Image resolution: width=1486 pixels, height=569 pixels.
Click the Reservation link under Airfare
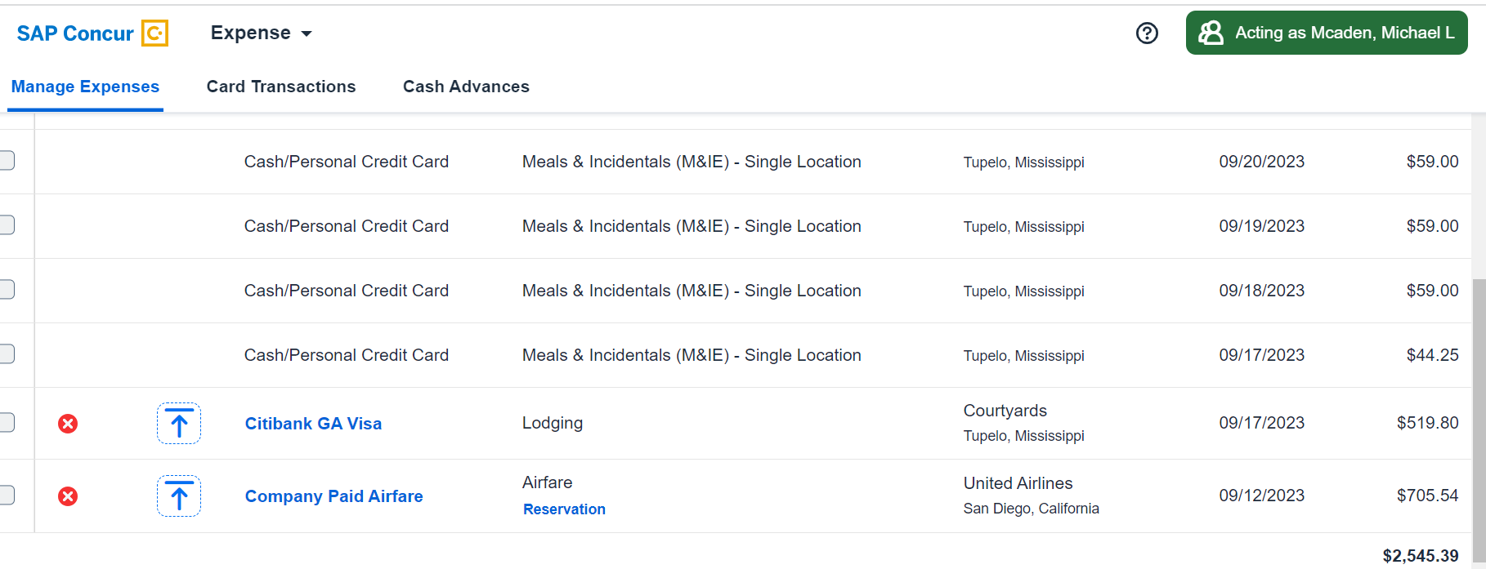564,509
